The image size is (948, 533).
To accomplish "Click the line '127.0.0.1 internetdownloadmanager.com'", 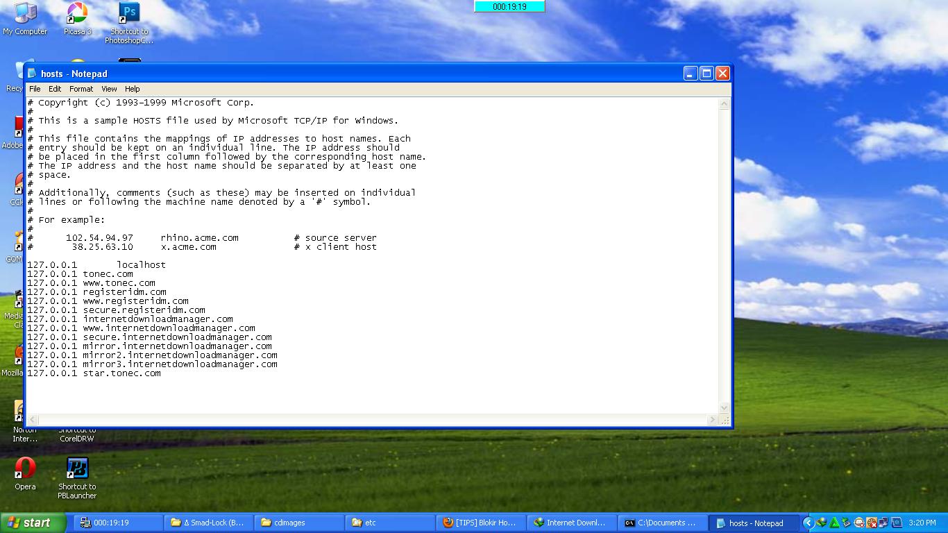I will click(x=130, y=319).
